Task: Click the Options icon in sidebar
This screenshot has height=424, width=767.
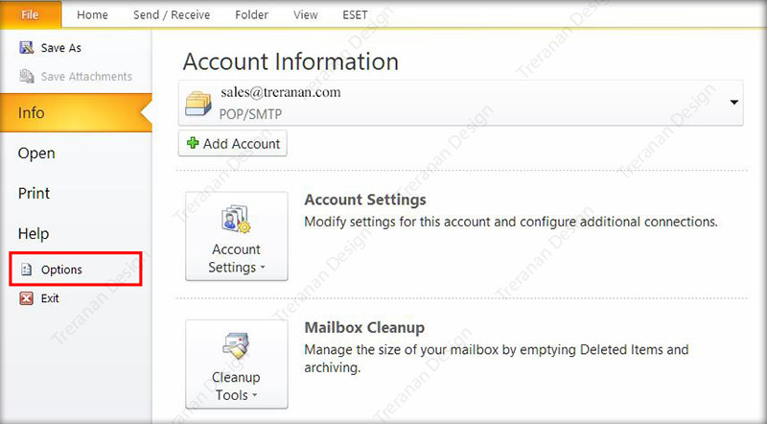Action: click(27, 270)
